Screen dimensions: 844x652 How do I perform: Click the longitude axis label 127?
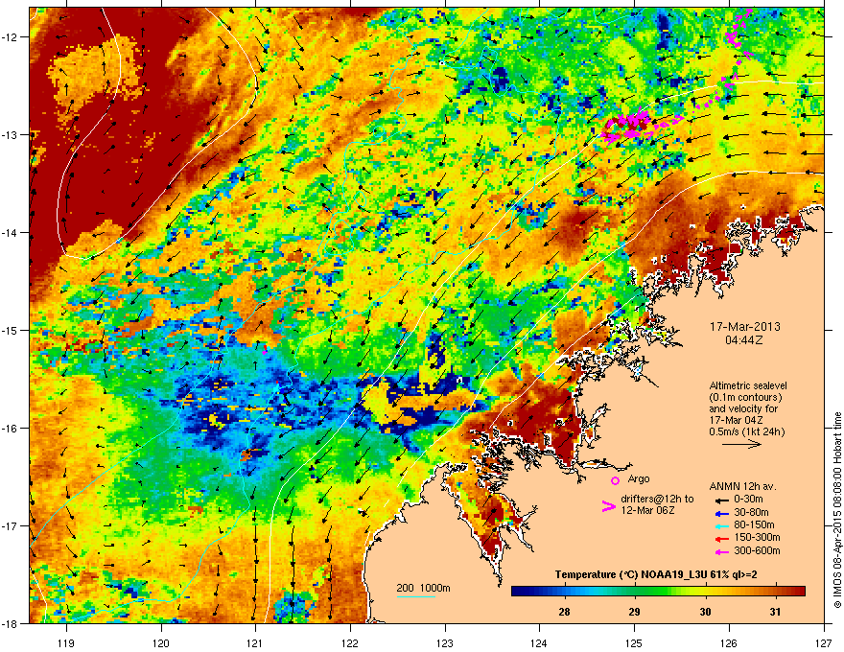[824, 642]
